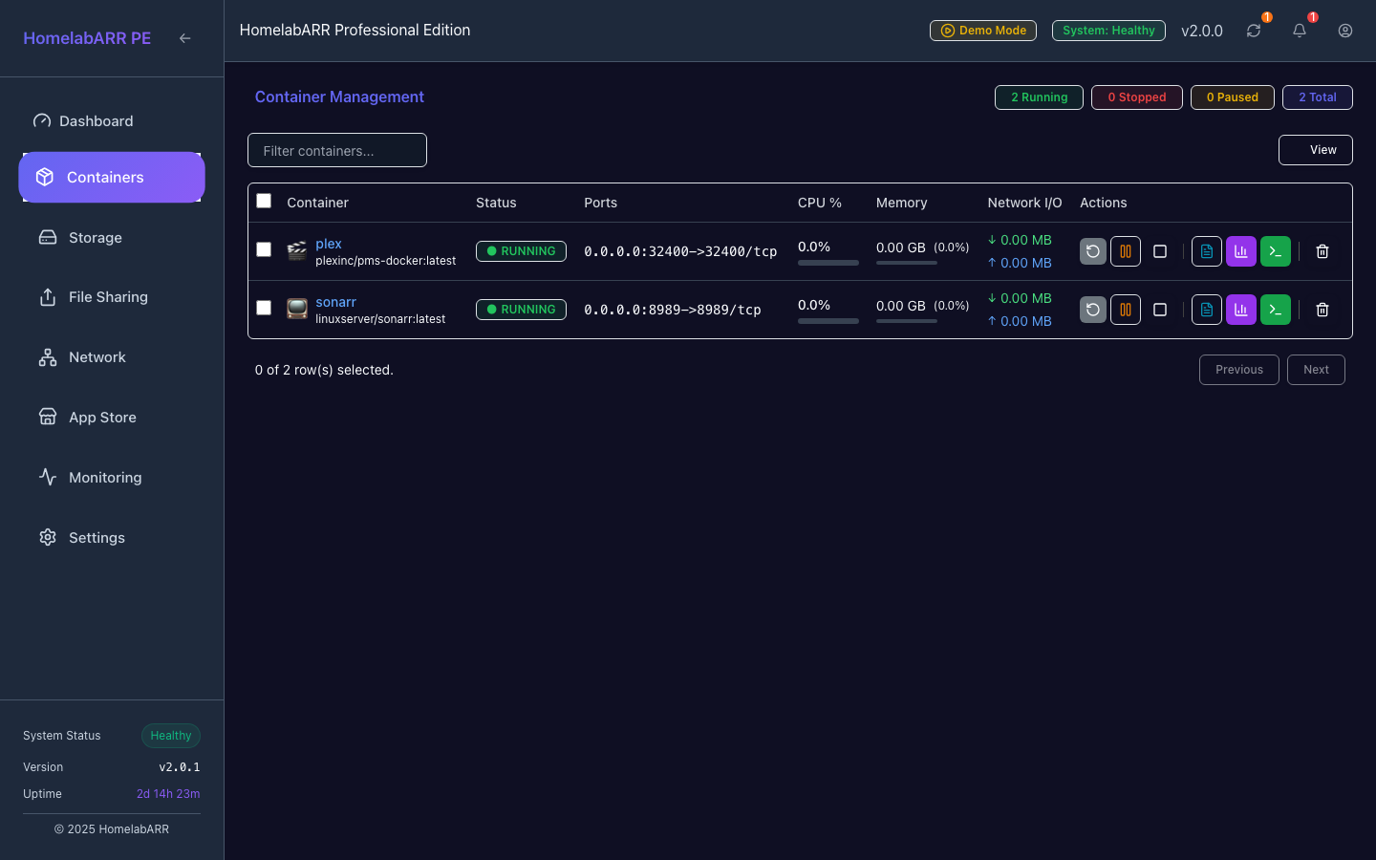Open the plex container details link
This screenshot has height=860, width=1376.
(x=329, y=244)
